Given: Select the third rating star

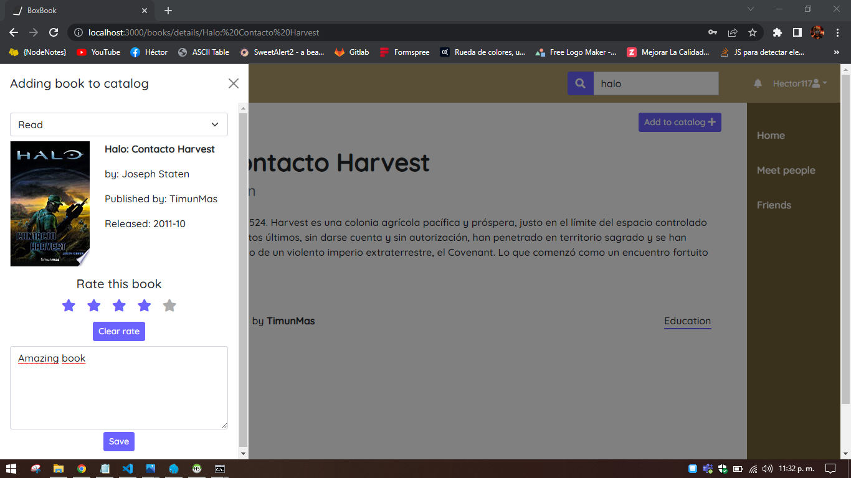Looking at the screenshot, I should [x=119, y=306].
